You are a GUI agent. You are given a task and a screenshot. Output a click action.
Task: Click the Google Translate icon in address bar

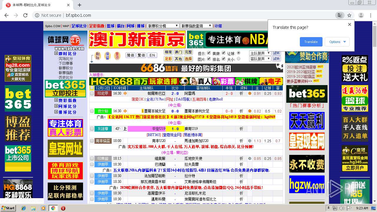pos(340,15)
